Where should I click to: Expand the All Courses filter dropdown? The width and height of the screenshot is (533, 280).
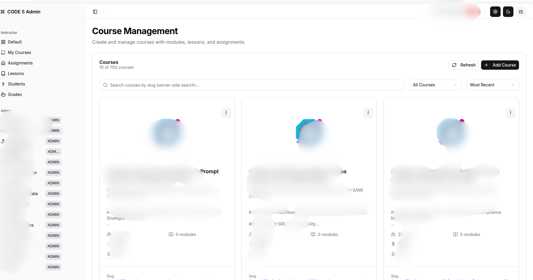click(435, 85)
